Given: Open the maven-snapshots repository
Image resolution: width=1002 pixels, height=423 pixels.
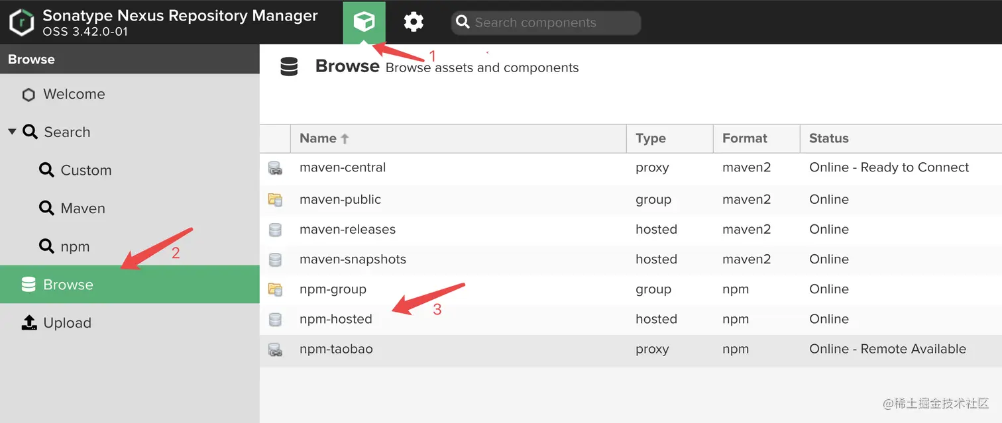Looking at the screenshot, I should coord(353,259).
